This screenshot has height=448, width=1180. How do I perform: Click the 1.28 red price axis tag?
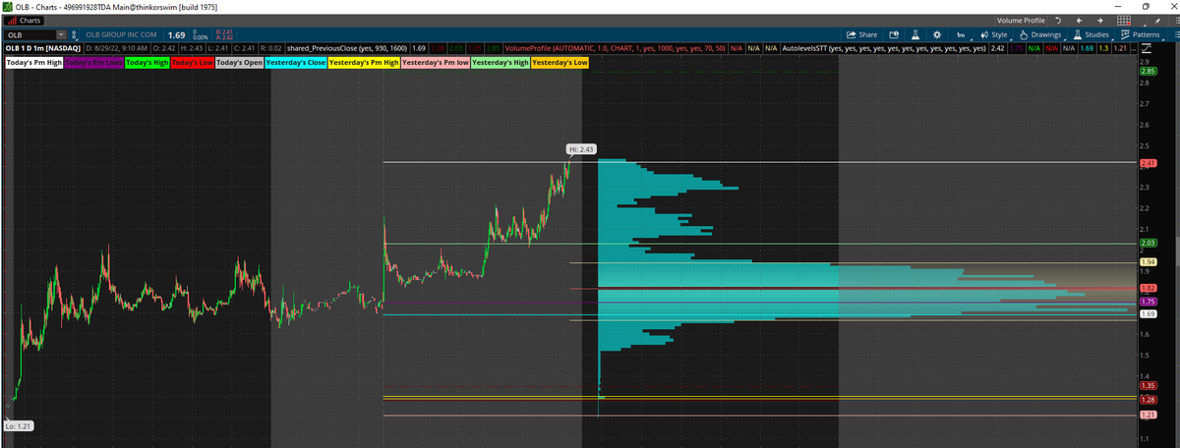click(x=1147, y=400)
